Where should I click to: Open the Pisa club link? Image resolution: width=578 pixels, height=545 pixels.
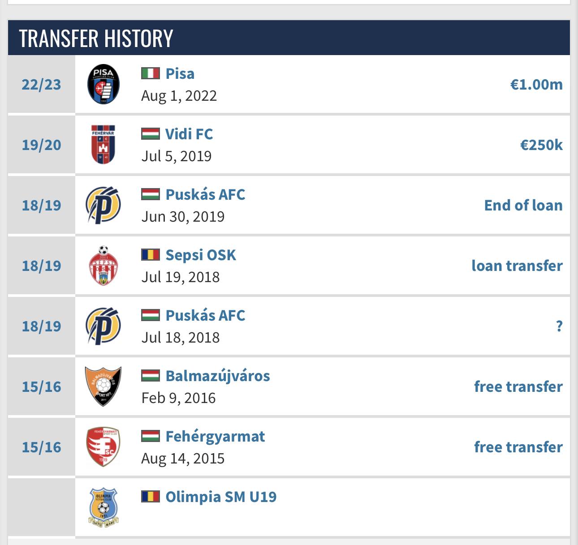[x=180, y=73]
